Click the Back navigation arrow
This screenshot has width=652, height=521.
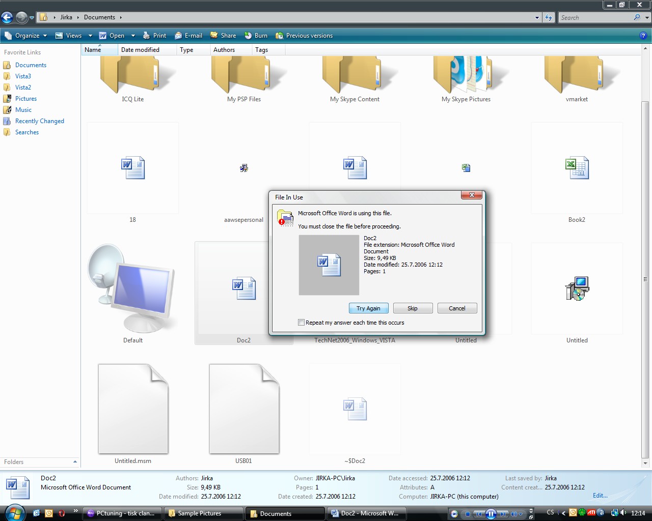point(7,18)
